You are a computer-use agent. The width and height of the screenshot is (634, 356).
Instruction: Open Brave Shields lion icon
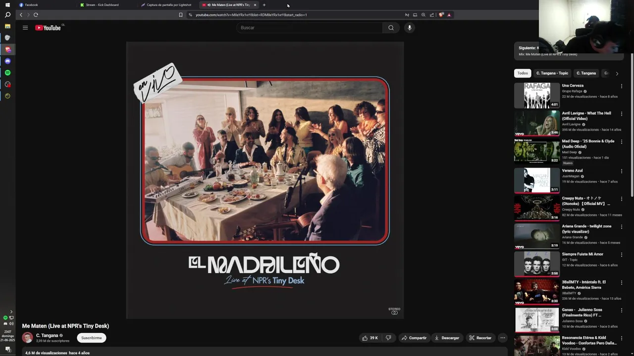click(x=441, y=15)
